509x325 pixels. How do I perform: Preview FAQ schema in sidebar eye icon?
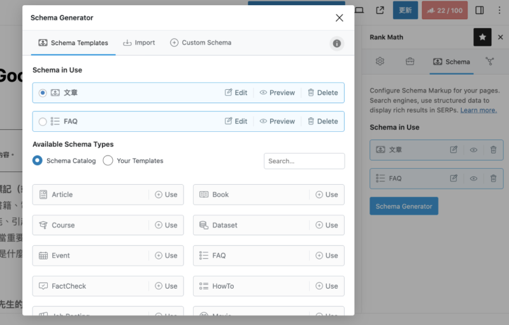coord(473,178)
